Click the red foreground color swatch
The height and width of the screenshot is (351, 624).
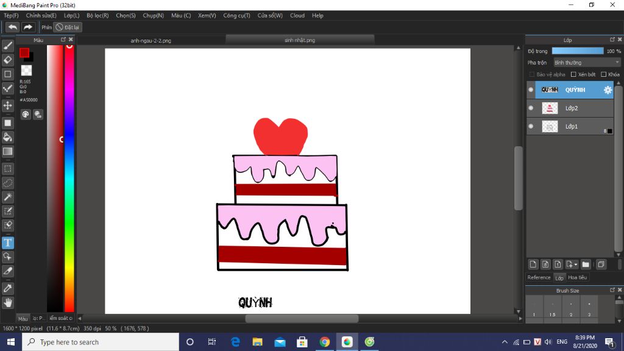tap(24, 52)
